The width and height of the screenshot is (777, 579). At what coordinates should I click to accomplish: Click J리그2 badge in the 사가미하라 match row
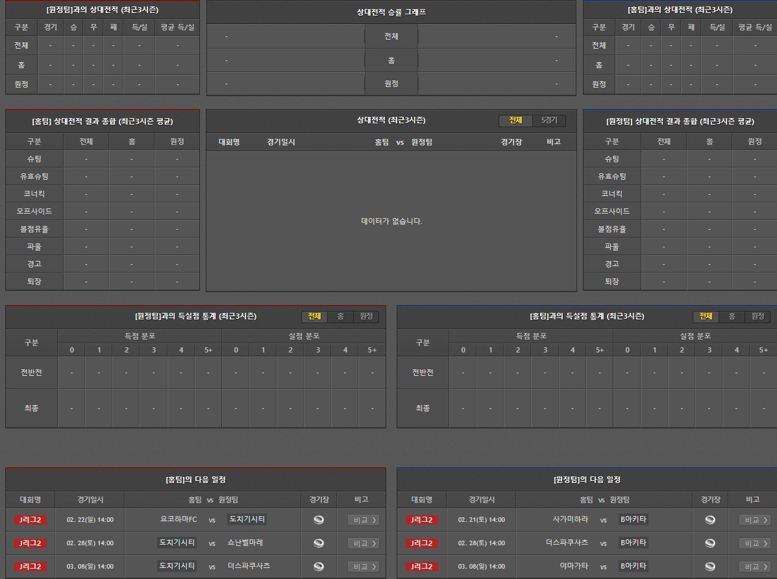422,520
